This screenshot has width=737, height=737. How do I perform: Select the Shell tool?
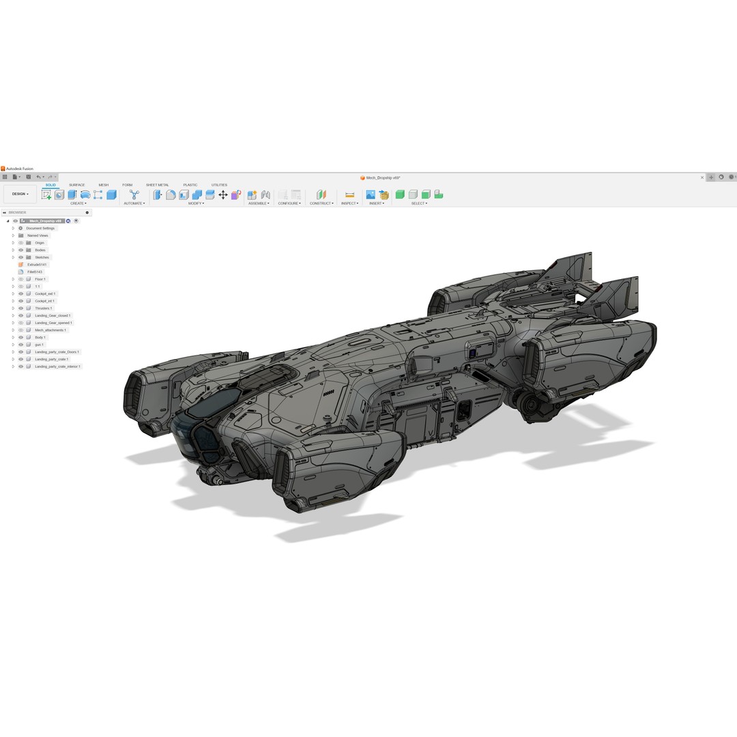(x=184, y=194)
